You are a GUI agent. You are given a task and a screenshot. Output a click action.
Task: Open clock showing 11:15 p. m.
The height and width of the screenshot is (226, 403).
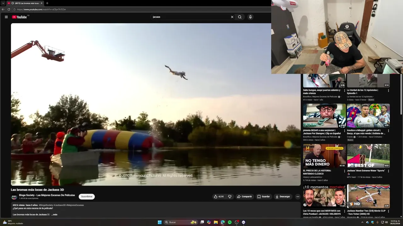pos(395,222)
